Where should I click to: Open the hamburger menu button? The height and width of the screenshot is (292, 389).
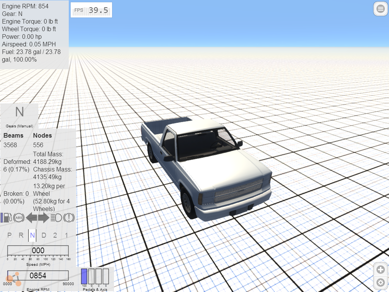tap(381, 9)
